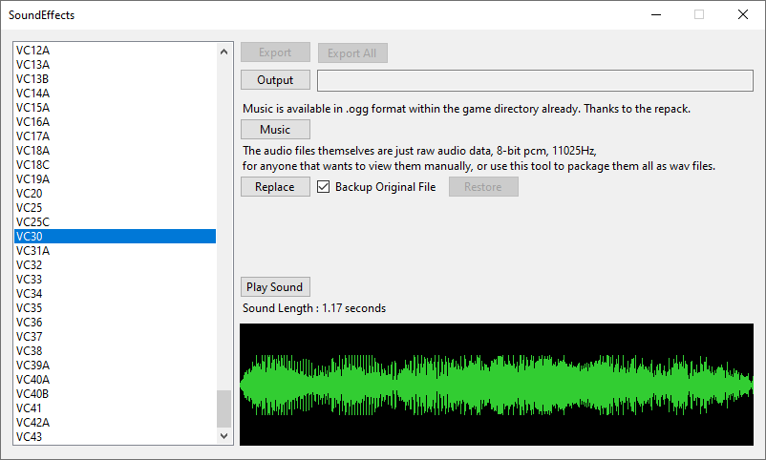Play the selected sound
The width and height of the screenshot is (766, 460).
pyautogui.click(x=275, y=287)
